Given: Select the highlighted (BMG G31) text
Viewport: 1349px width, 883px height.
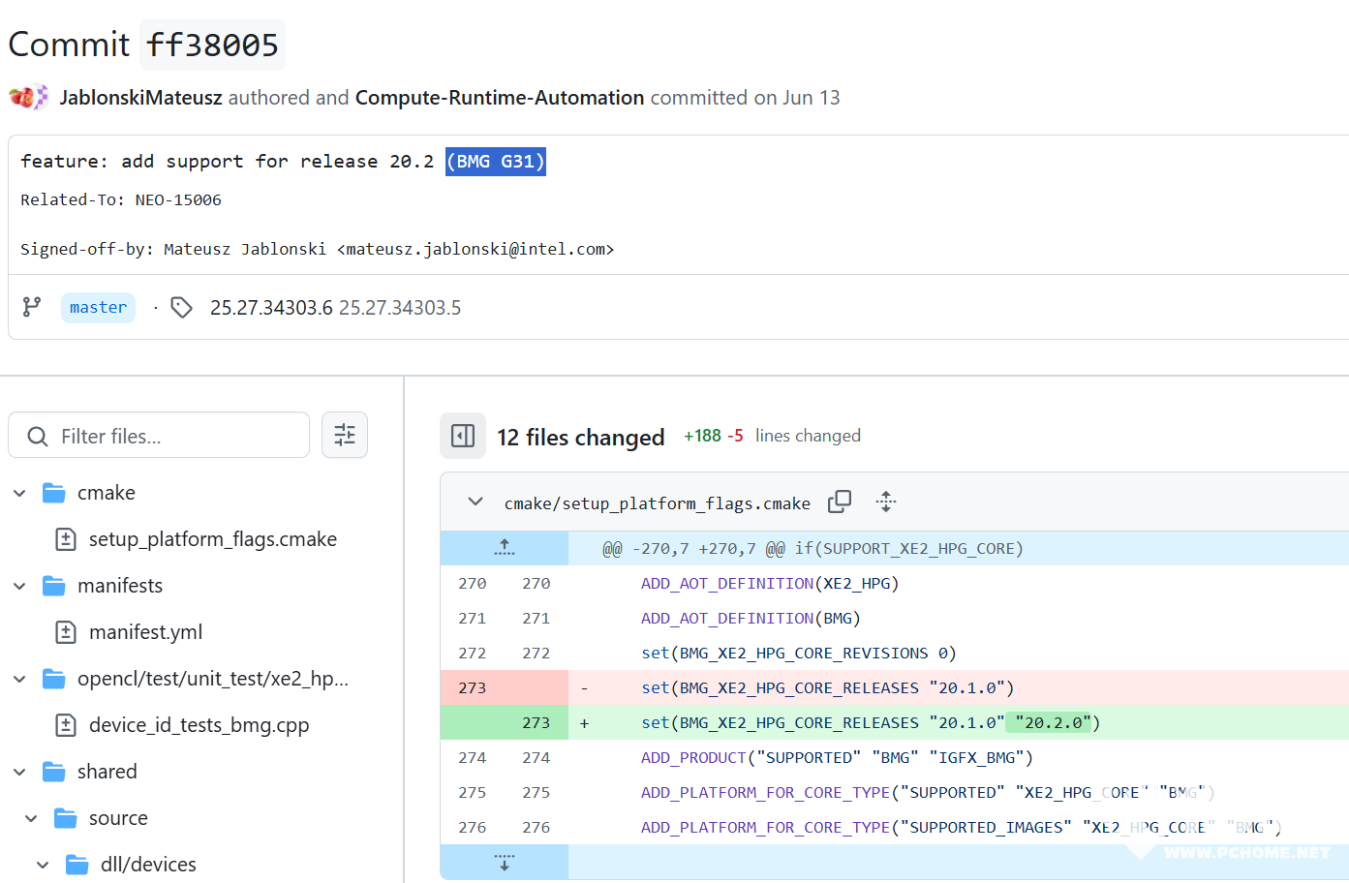Looking at the screenshot, I should click(x=496, y=162).
